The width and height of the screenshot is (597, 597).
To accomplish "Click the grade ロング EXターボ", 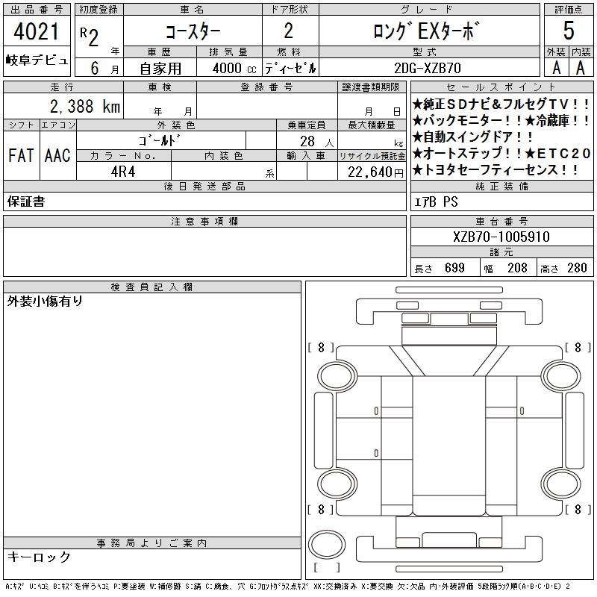I will click(425, 31).
